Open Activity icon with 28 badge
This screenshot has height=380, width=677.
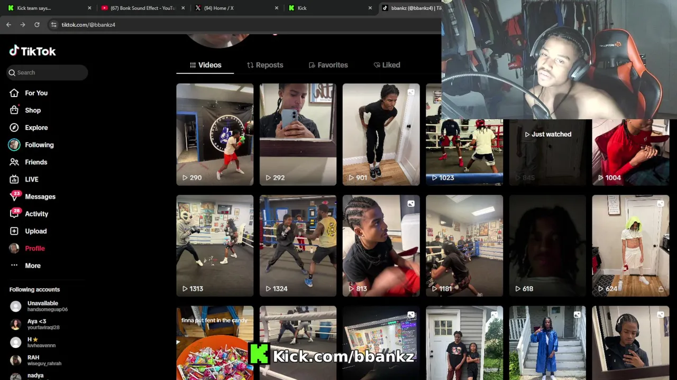point(15,213)
